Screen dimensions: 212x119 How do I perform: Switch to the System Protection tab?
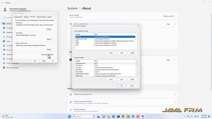pyautogui.click(x=41, y=17)
